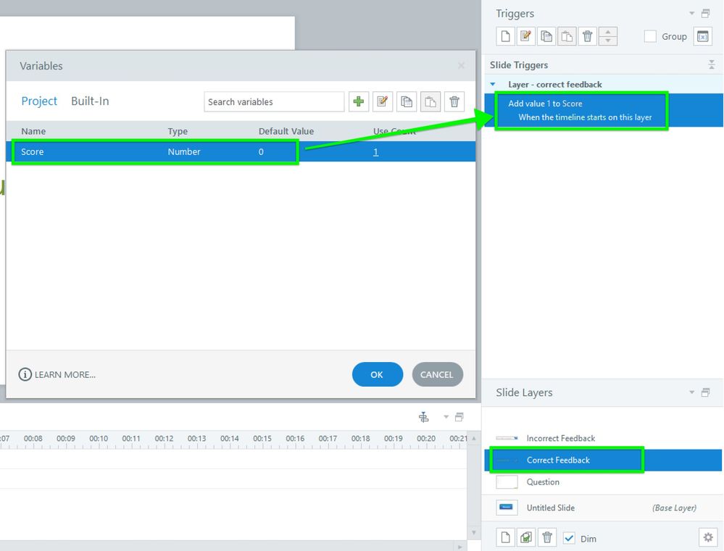Copy the selected trigger in Triggers panel
The image size is (724, 551).
click(x=546, y=36)
